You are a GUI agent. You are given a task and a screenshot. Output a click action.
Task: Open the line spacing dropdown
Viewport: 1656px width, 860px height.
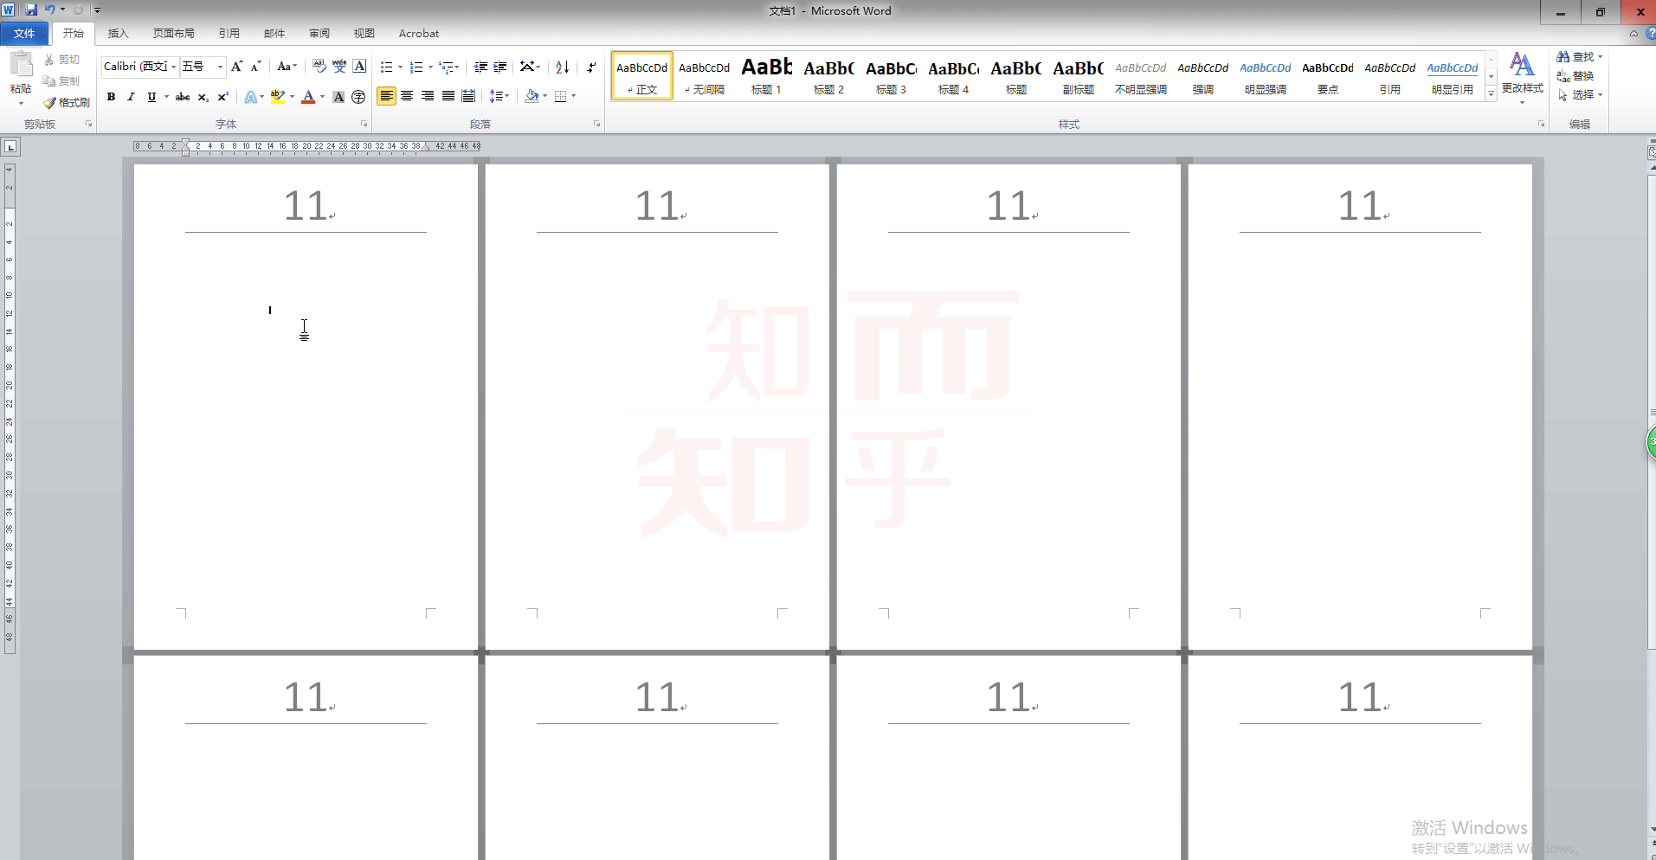[499, 96]
